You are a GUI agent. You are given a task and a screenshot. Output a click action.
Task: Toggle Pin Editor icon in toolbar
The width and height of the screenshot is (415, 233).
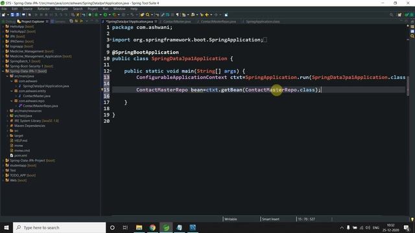(226, 15)
